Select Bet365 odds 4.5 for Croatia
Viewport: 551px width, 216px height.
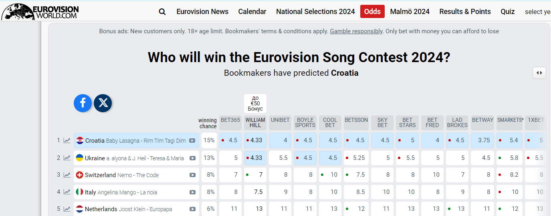230,141
